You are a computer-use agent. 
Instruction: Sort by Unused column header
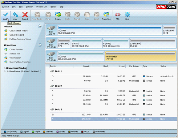[x=117, y=66]
